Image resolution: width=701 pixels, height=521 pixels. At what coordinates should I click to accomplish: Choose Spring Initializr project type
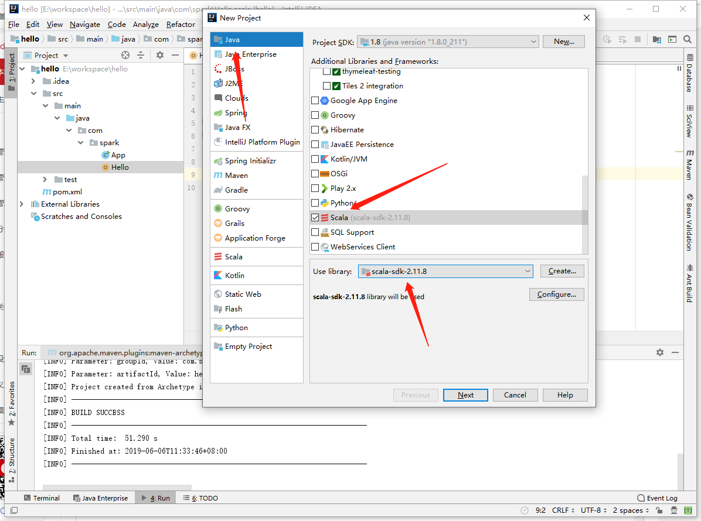pyautogui.click(x=257, y=161)
